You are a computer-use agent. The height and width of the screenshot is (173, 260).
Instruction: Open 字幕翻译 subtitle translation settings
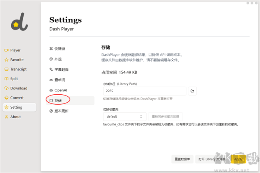pyautogui.click(x=70, y=70)
